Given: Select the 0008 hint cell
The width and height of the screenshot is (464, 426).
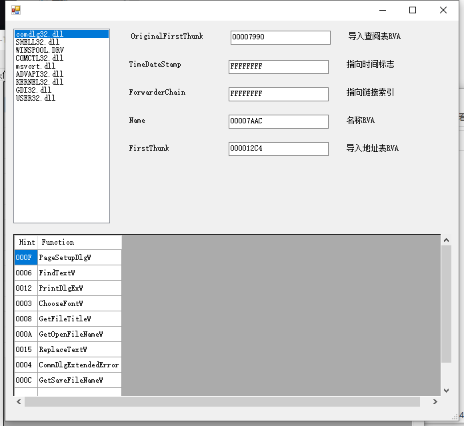Looking at the screenshot, I should tap(26, 319).
